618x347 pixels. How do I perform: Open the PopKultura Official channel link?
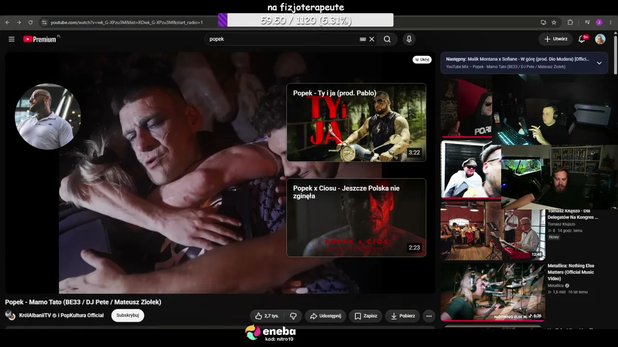(83, 316)
